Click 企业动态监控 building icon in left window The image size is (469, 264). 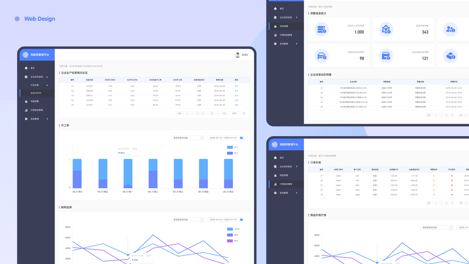(26, 77)
